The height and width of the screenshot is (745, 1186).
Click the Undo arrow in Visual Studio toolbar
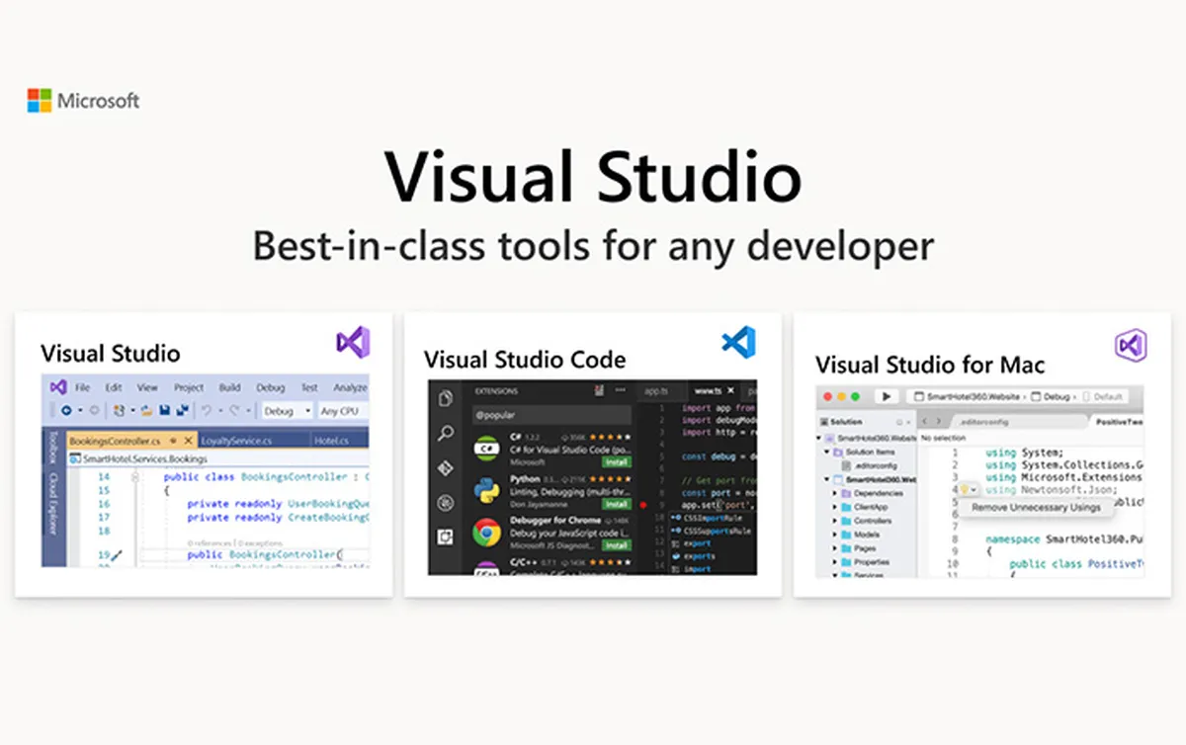coord(207,410)
